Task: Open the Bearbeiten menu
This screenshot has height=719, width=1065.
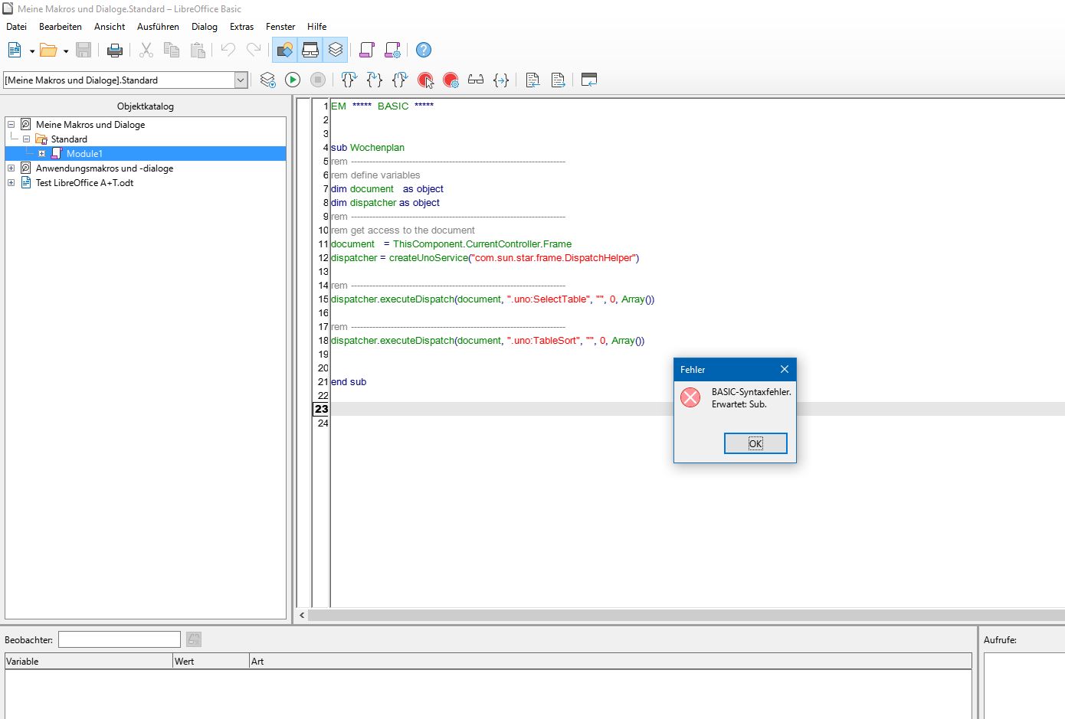Action: (61, 26)
